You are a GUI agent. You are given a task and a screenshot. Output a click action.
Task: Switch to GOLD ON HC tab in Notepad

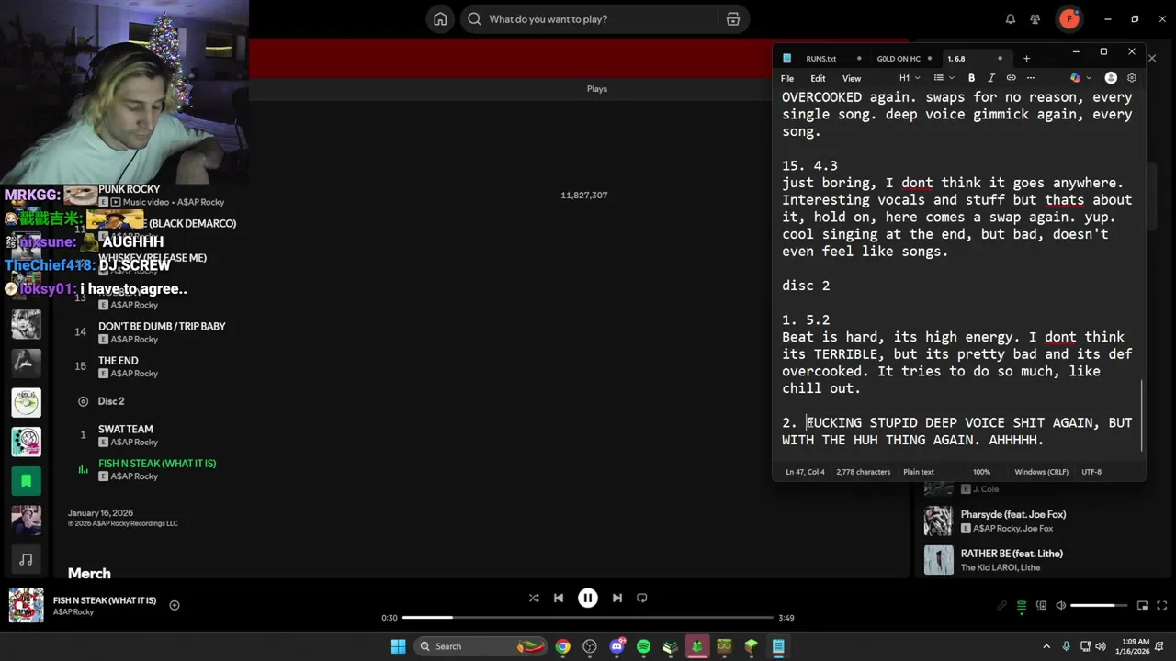pos(899,59)
